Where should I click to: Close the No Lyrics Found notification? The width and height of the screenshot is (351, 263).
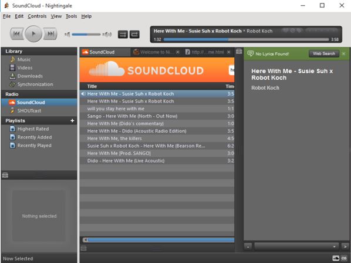[343, 54]
